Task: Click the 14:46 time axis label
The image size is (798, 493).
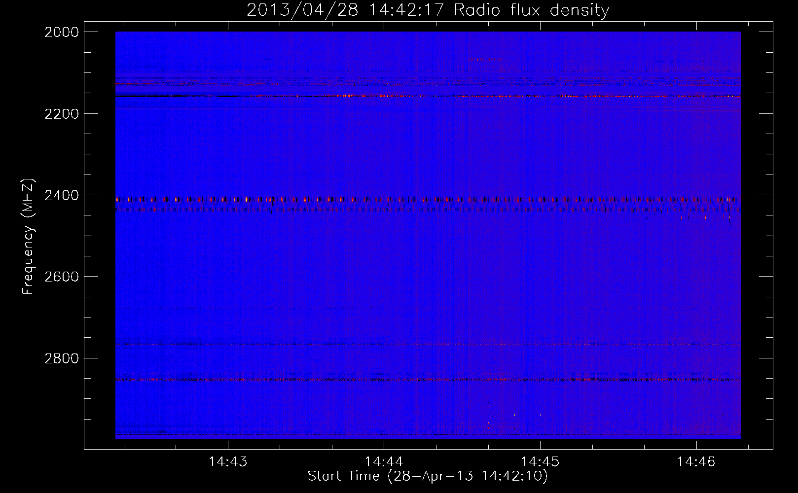Action: click(696, 462)
